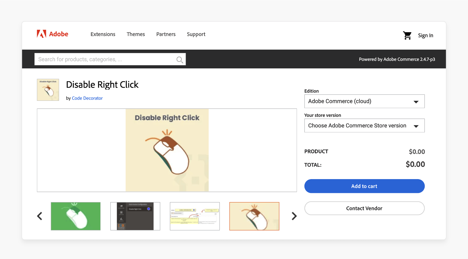The height and width of the screenshot is (259, 468).
Task: Expand the Edition dropdown
Action: (x=364, y=101)
